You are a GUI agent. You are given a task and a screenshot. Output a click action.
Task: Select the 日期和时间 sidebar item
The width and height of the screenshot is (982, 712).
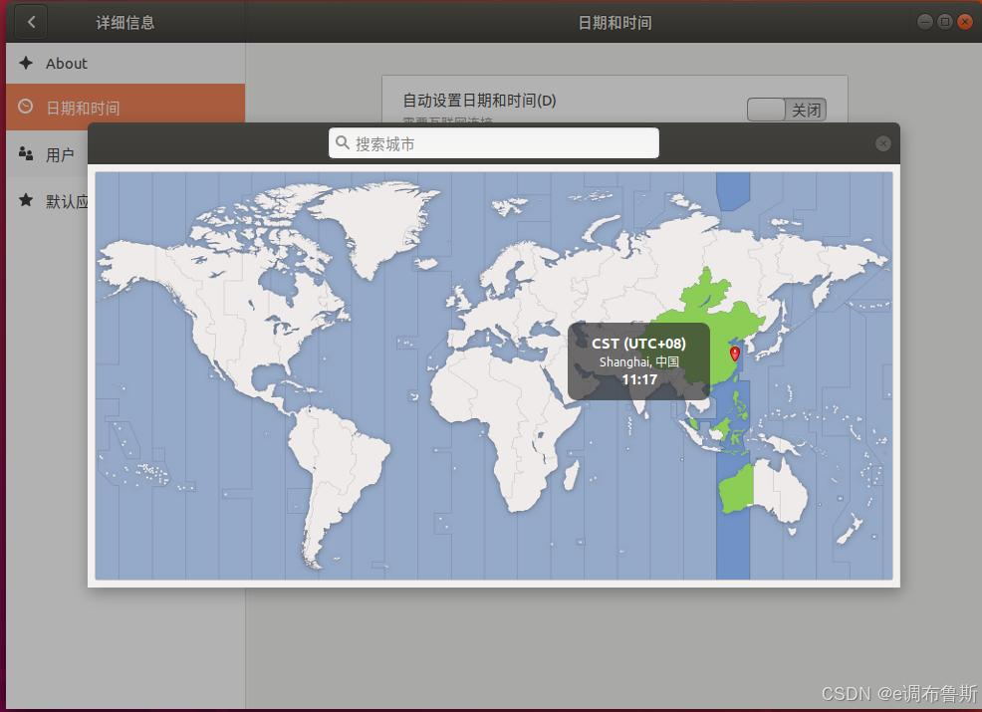(125, 108)
